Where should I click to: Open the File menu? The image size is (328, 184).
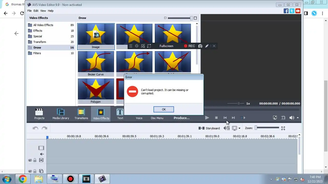point(29,11)
